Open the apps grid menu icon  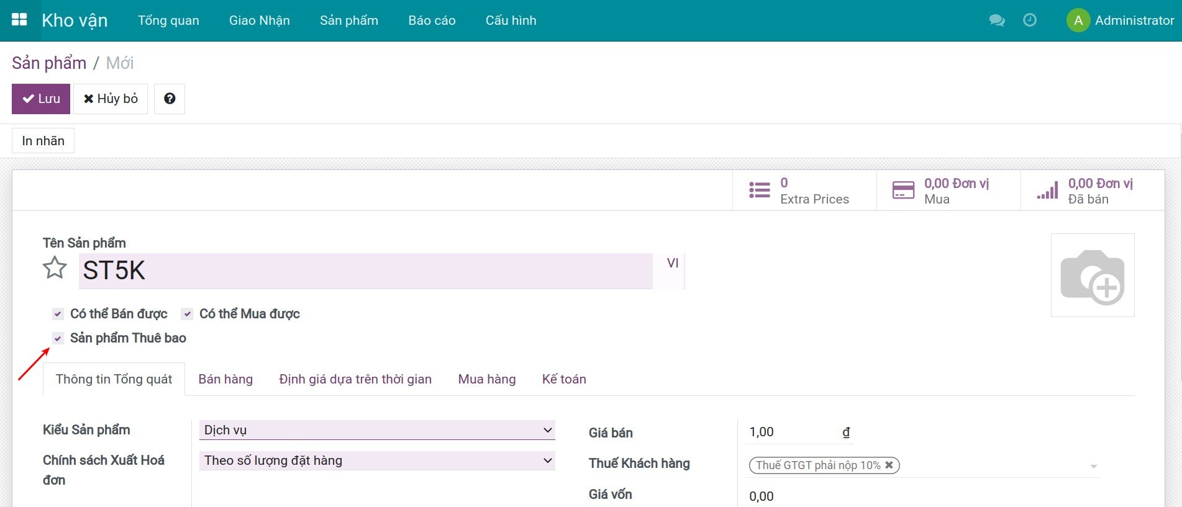click(x=19, y=20)
